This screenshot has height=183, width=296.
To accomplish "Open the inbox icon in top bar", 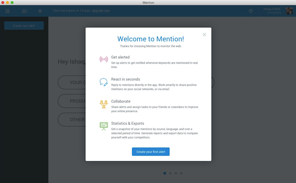I will [x=7, y=11].
